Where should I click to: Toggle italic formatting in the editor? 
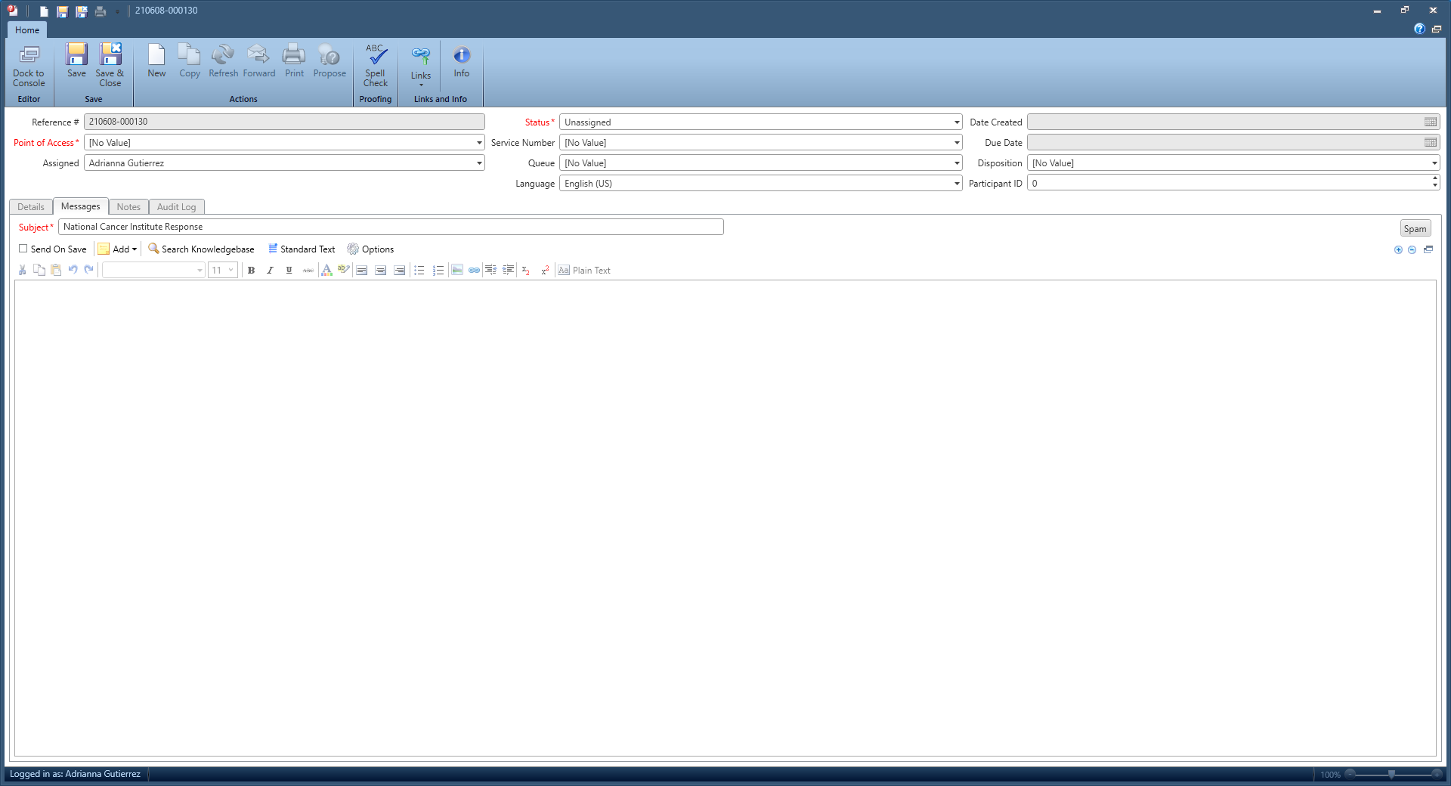(x=270, y=271)
